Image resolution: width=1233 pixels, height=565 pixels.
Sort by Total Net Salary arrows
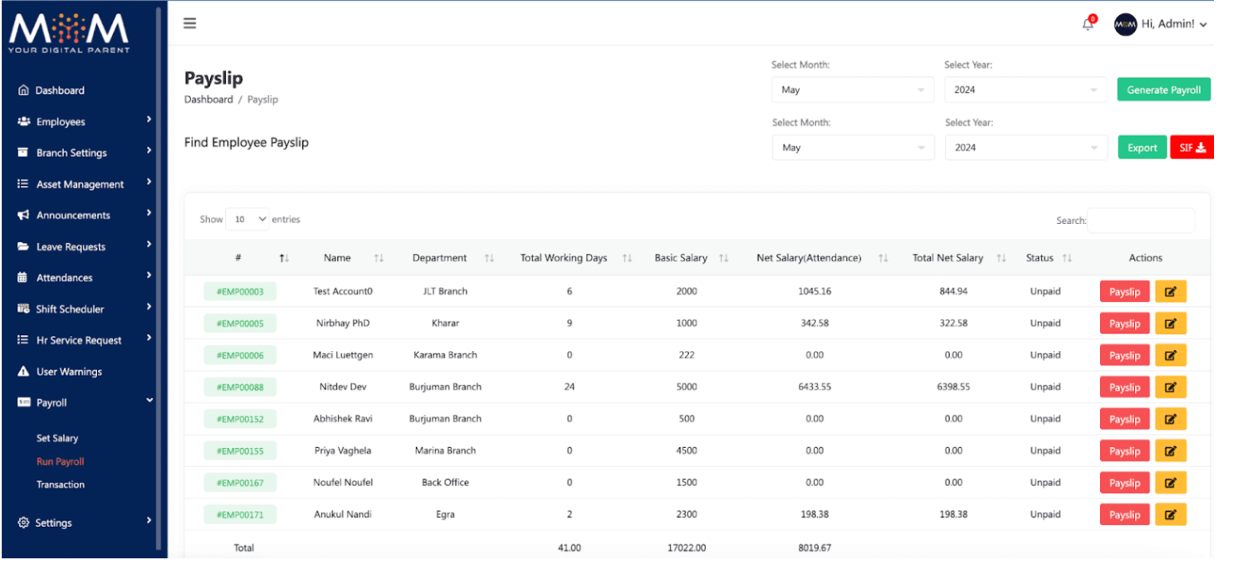click(1001, 258)
